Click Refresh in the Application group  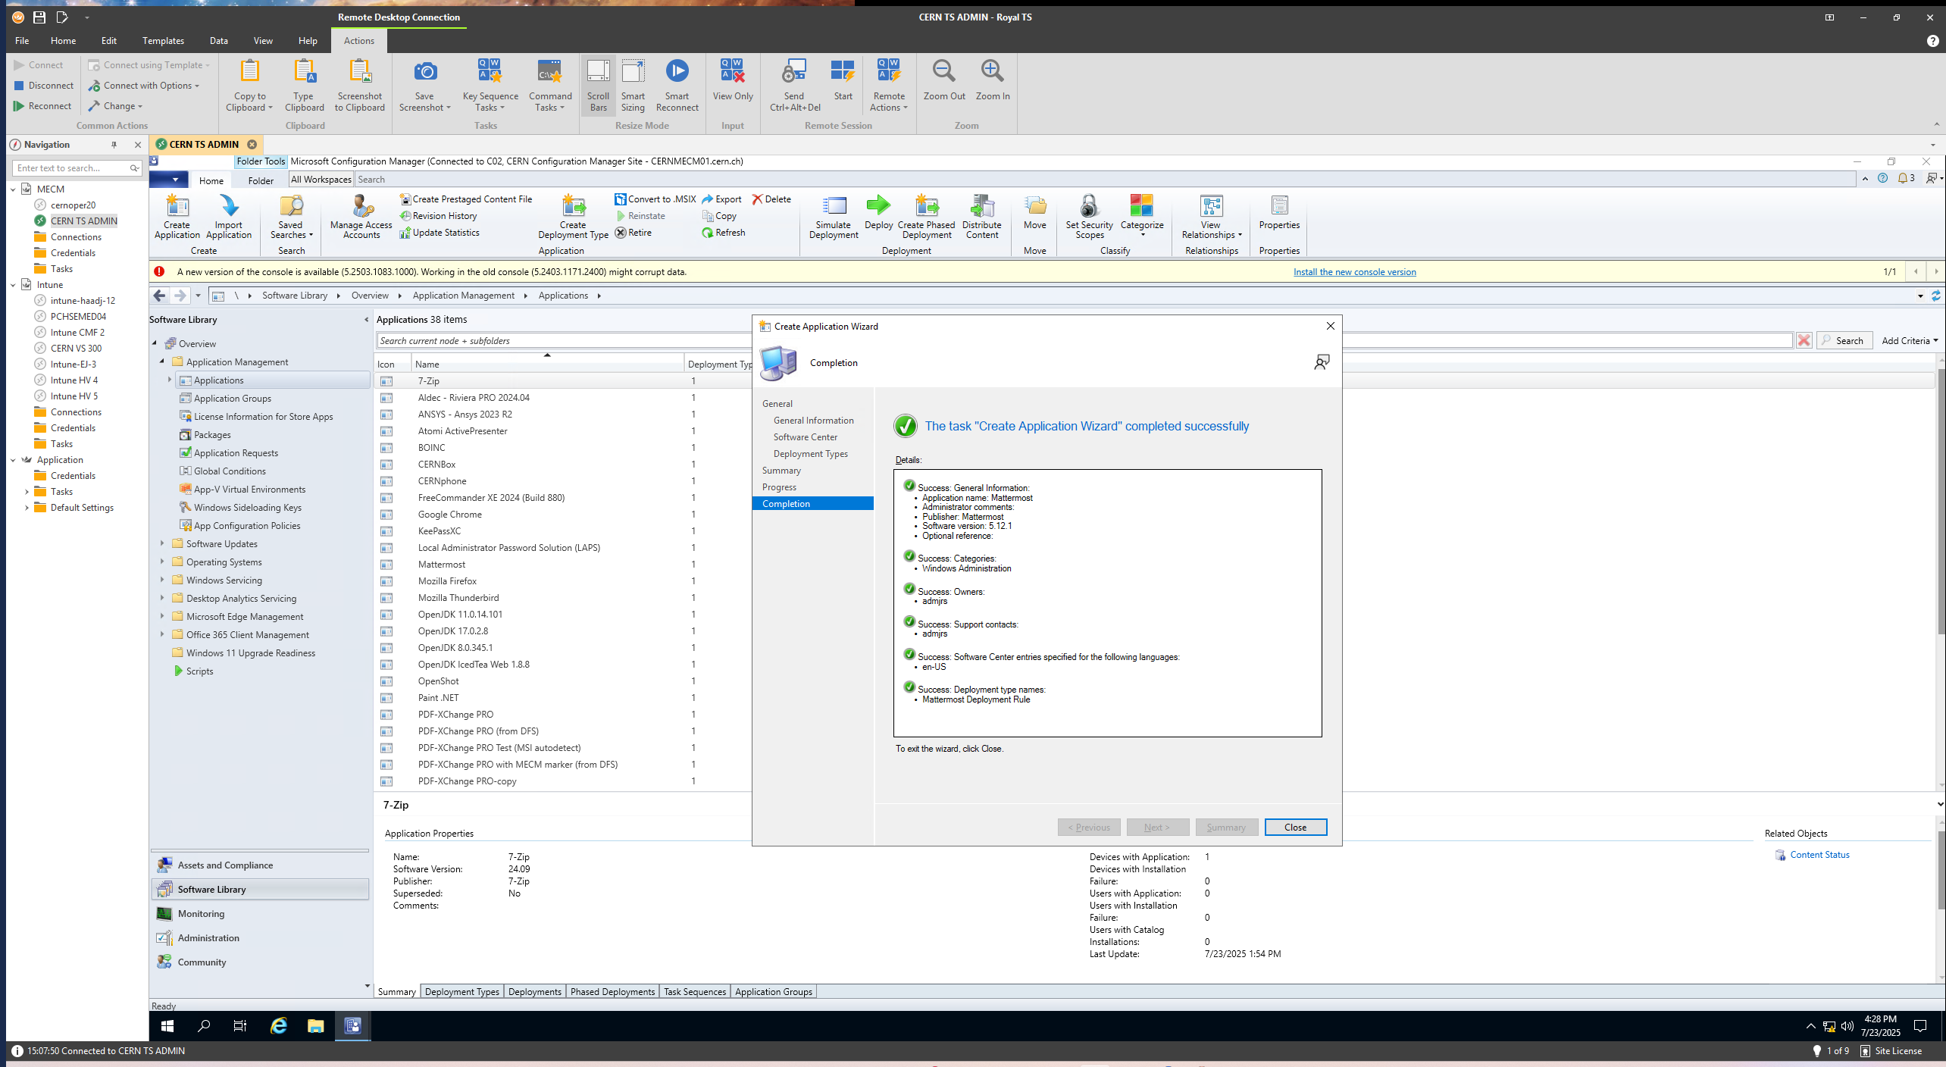724,233
